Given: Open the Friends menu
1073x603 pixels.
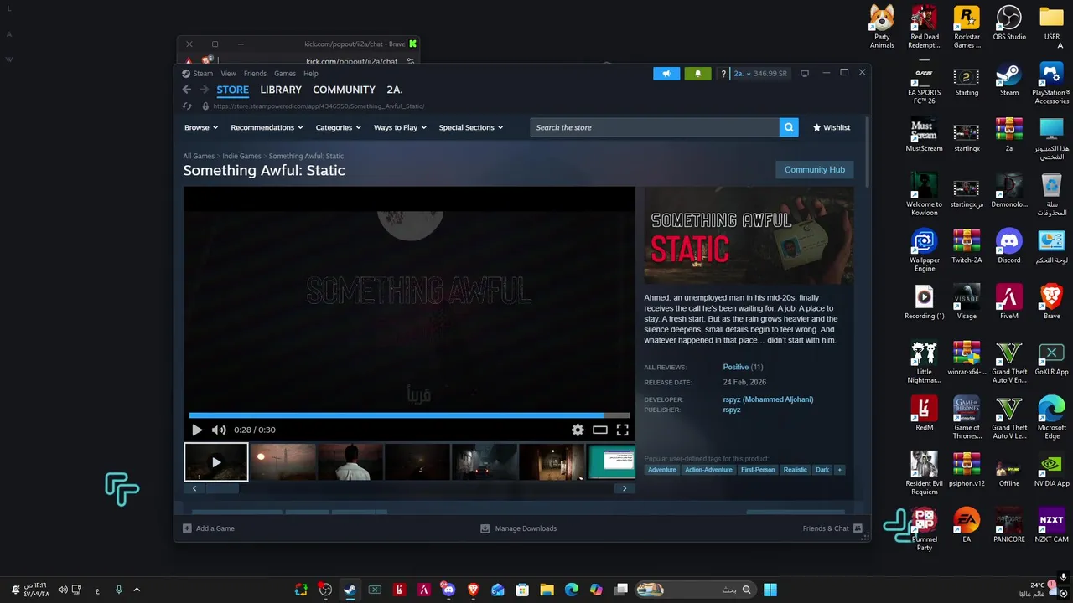Looking at the screenshot, I should pyautogui.click(x=255, y=74).
